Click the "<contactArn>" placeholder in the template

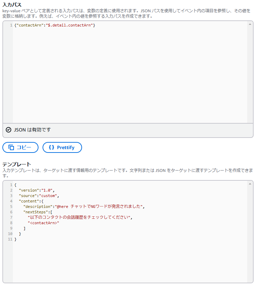43,223
